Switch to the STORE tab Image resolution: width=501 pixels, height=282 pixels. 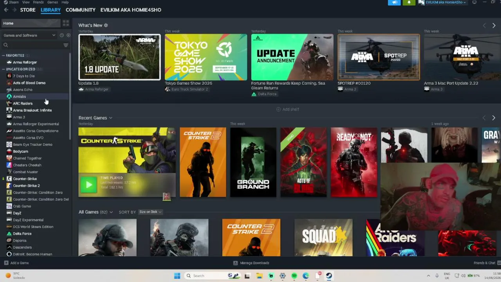pos(28,10)
